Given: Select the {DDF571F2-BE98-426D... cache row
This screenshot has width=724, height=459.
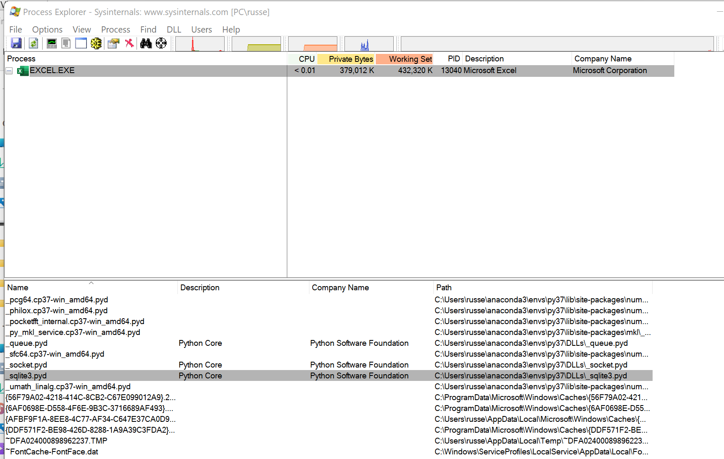Looking at the screenshot, I should (x=329, y=430).
